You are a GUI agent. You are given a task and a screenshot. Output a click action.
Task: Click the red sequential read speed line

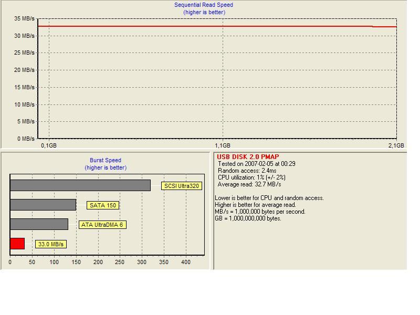click(x=217, y=26)
